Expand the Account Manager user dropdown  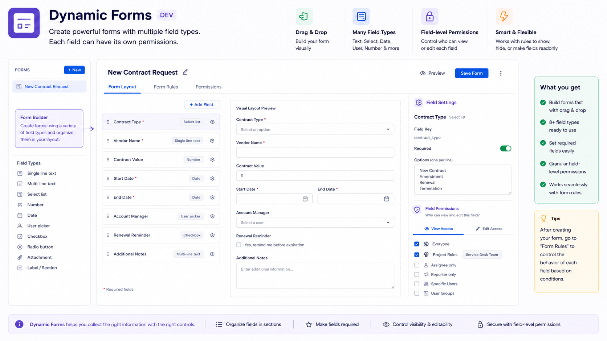click(315, 223)
